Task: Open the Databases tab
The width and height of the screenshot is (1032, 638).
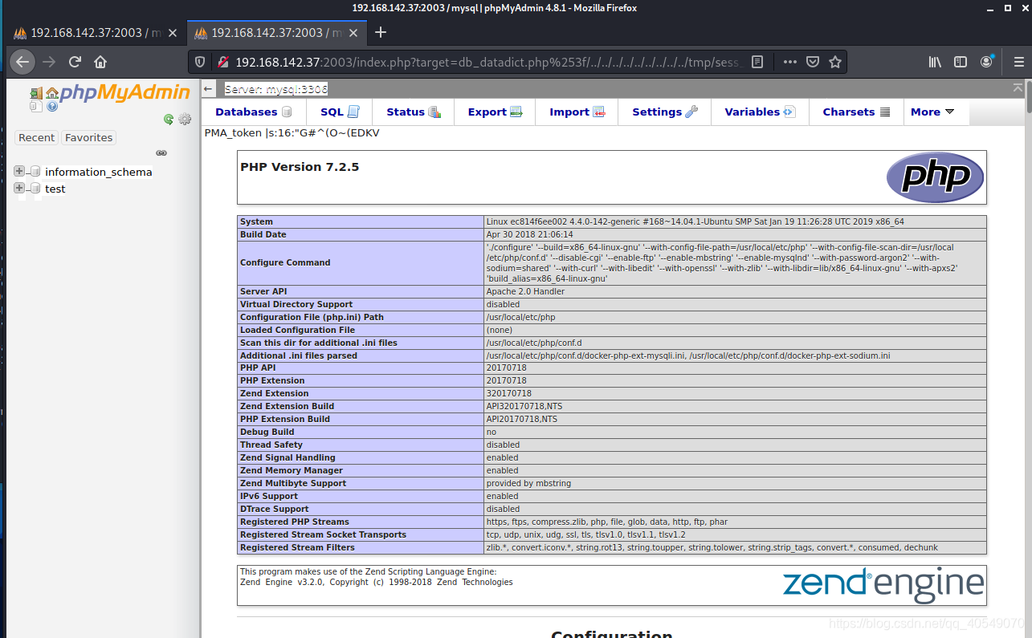Action: pos(253,112)
